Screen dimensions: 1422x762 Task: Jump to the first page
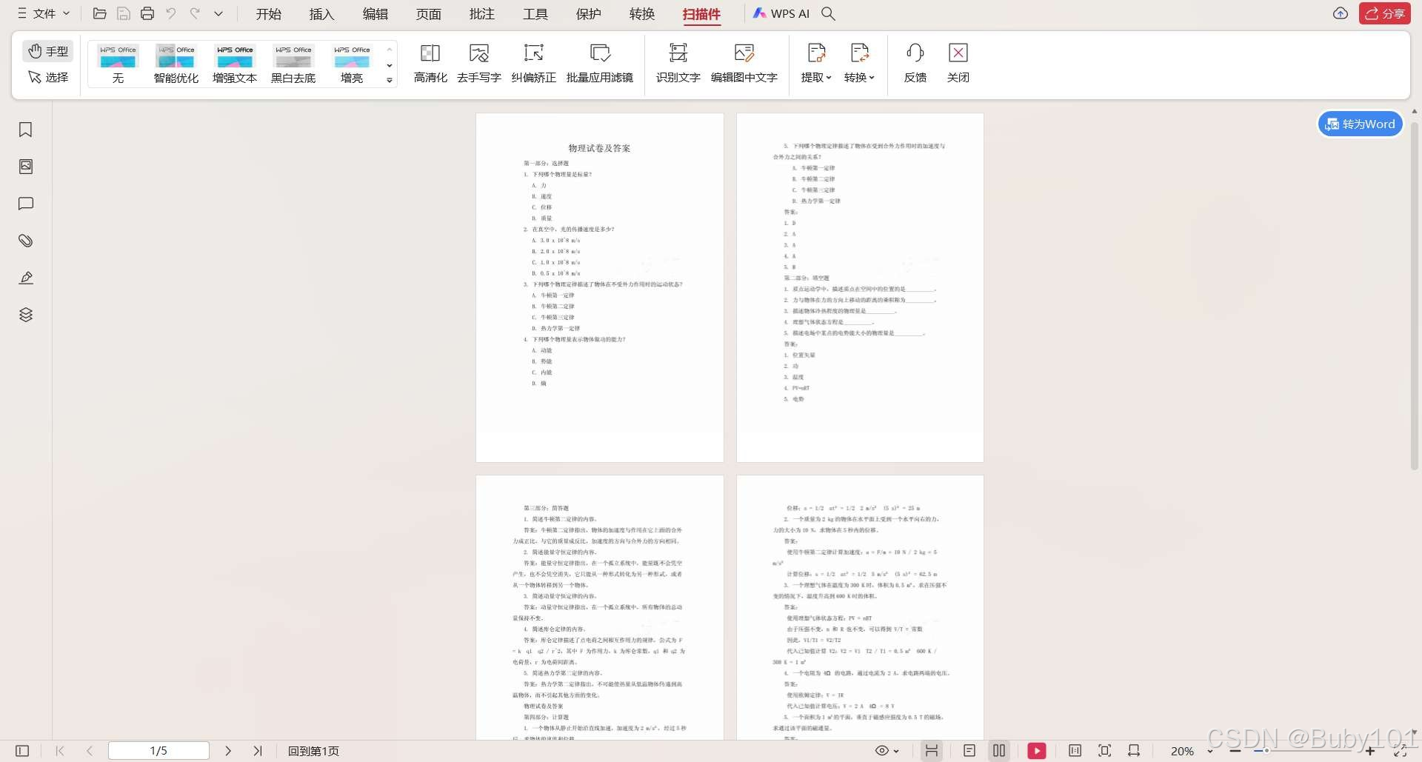(60, 751)
